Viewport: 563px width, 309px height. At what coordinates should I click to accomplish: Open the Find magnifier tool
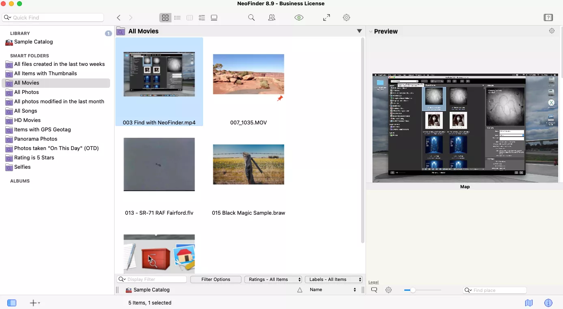click(251, 17)
